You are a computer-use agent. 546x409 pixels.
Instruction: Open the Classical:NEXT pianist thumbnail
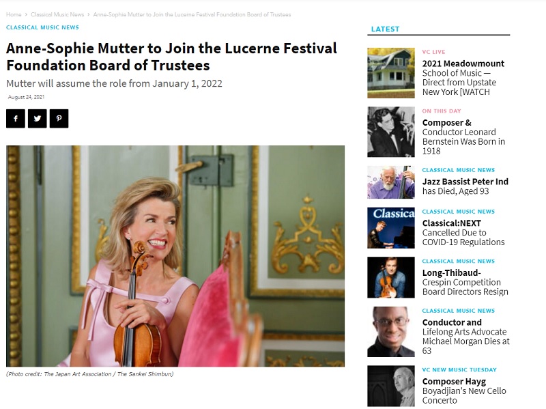tap(390, 228)
